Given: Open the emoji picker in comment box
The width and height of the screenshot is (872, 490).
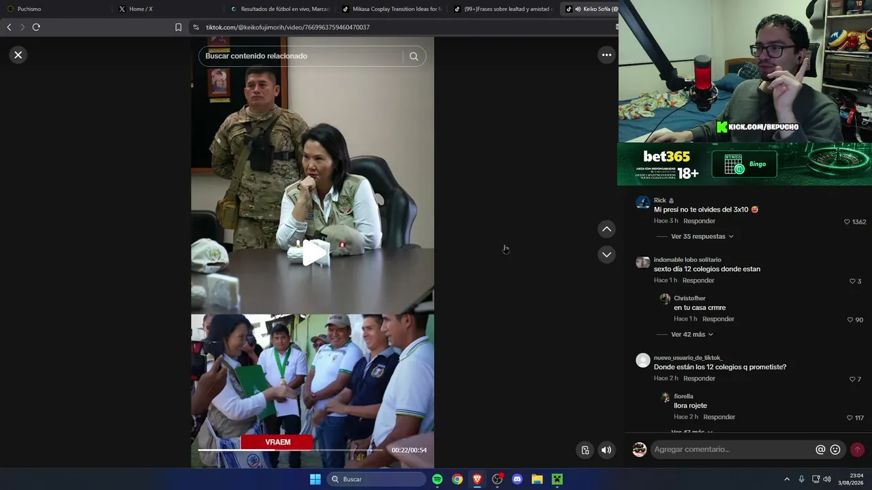Looking at the screenshot, I should 835,450.
